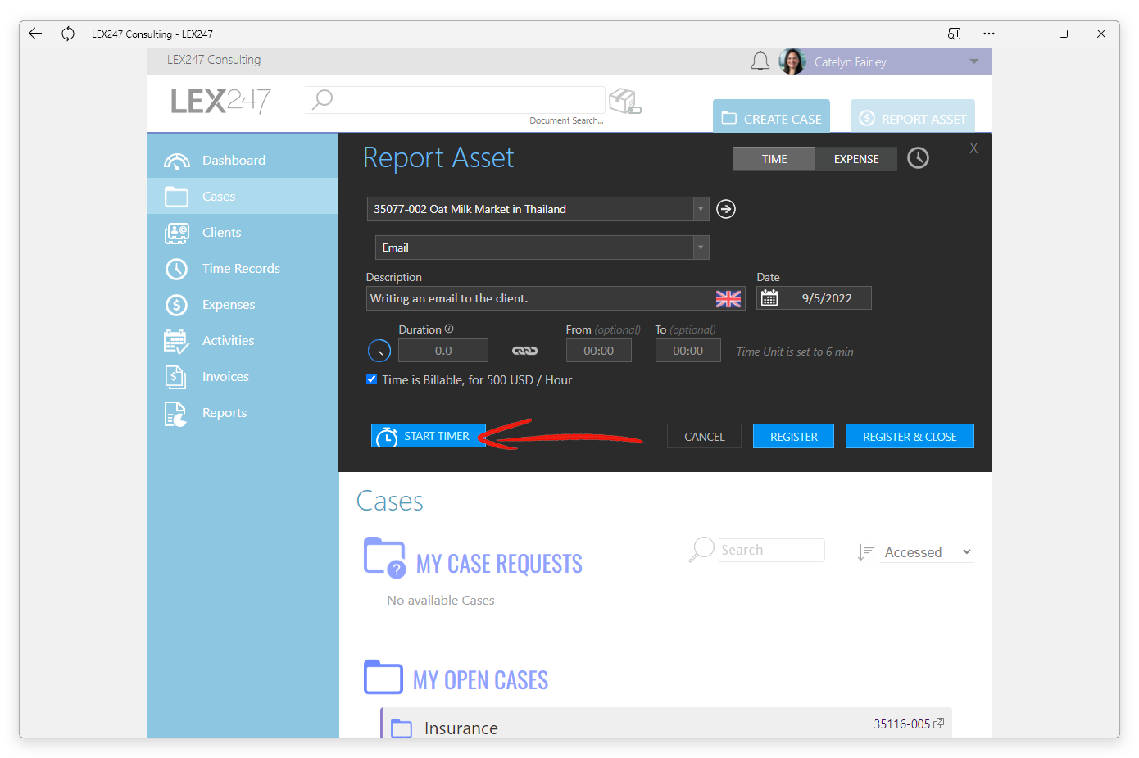Click the document search box icon
This screenshot has width=1139, height=758.
(625, 101)
